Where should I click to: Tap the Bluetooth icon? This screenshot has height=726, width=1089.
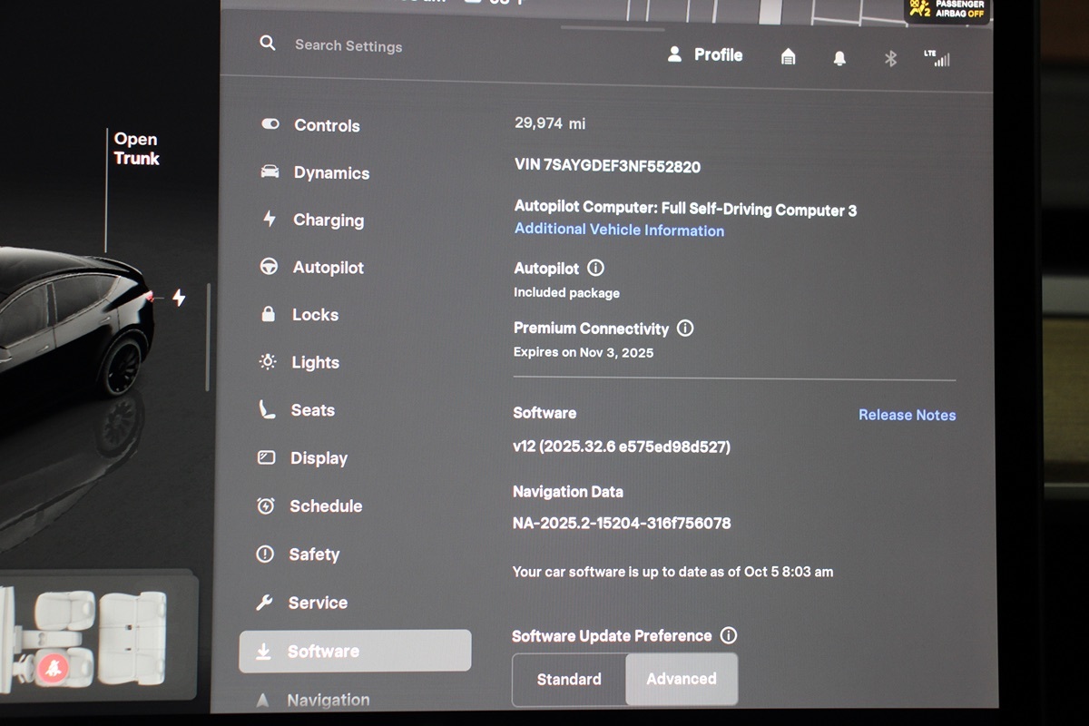pos(890,58)
